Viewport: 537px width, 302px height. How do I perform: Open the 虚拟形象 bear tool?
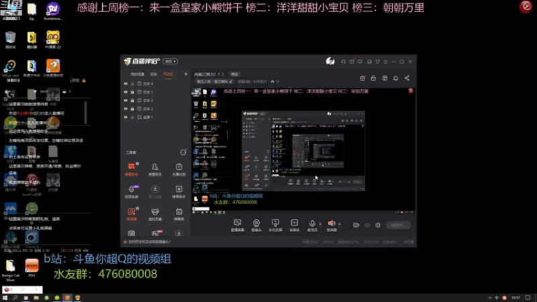[155, 214]
